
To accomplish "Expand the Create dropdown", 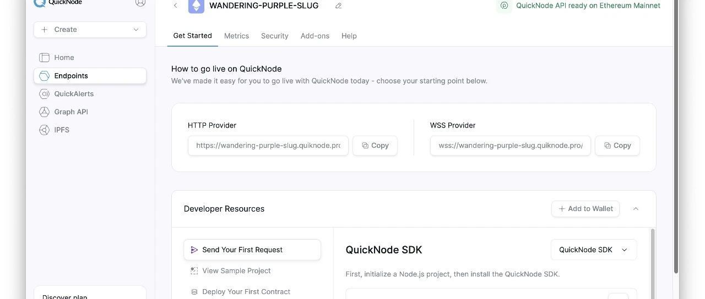I will 90,30.
